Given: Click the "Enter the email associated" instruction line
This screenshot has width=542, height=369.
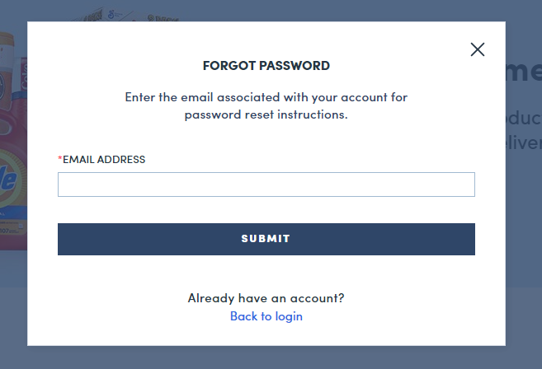Looking at the screenshot, I should click(266, 97).
